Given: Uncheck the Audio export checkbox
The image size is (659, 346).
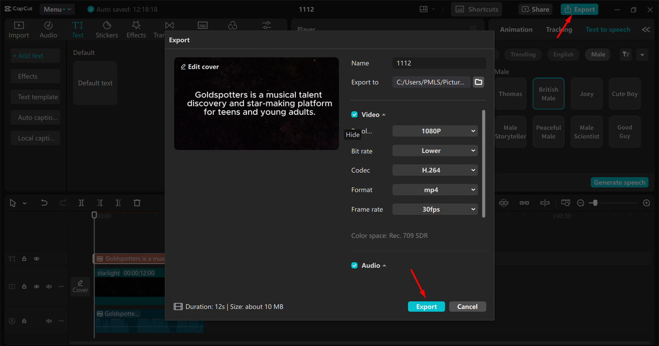Looking at the screenshot, I should pyautogui.click(x=354, y=265).
